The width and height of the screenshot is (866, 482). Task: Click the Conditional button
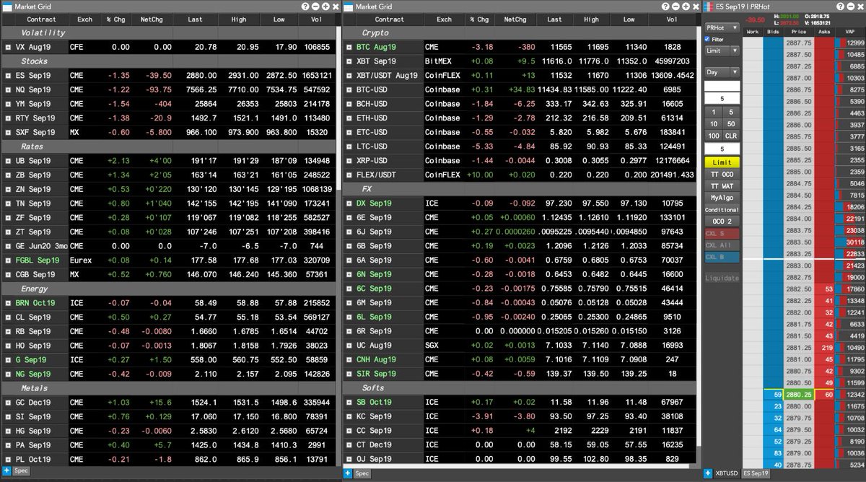[722, 209]
